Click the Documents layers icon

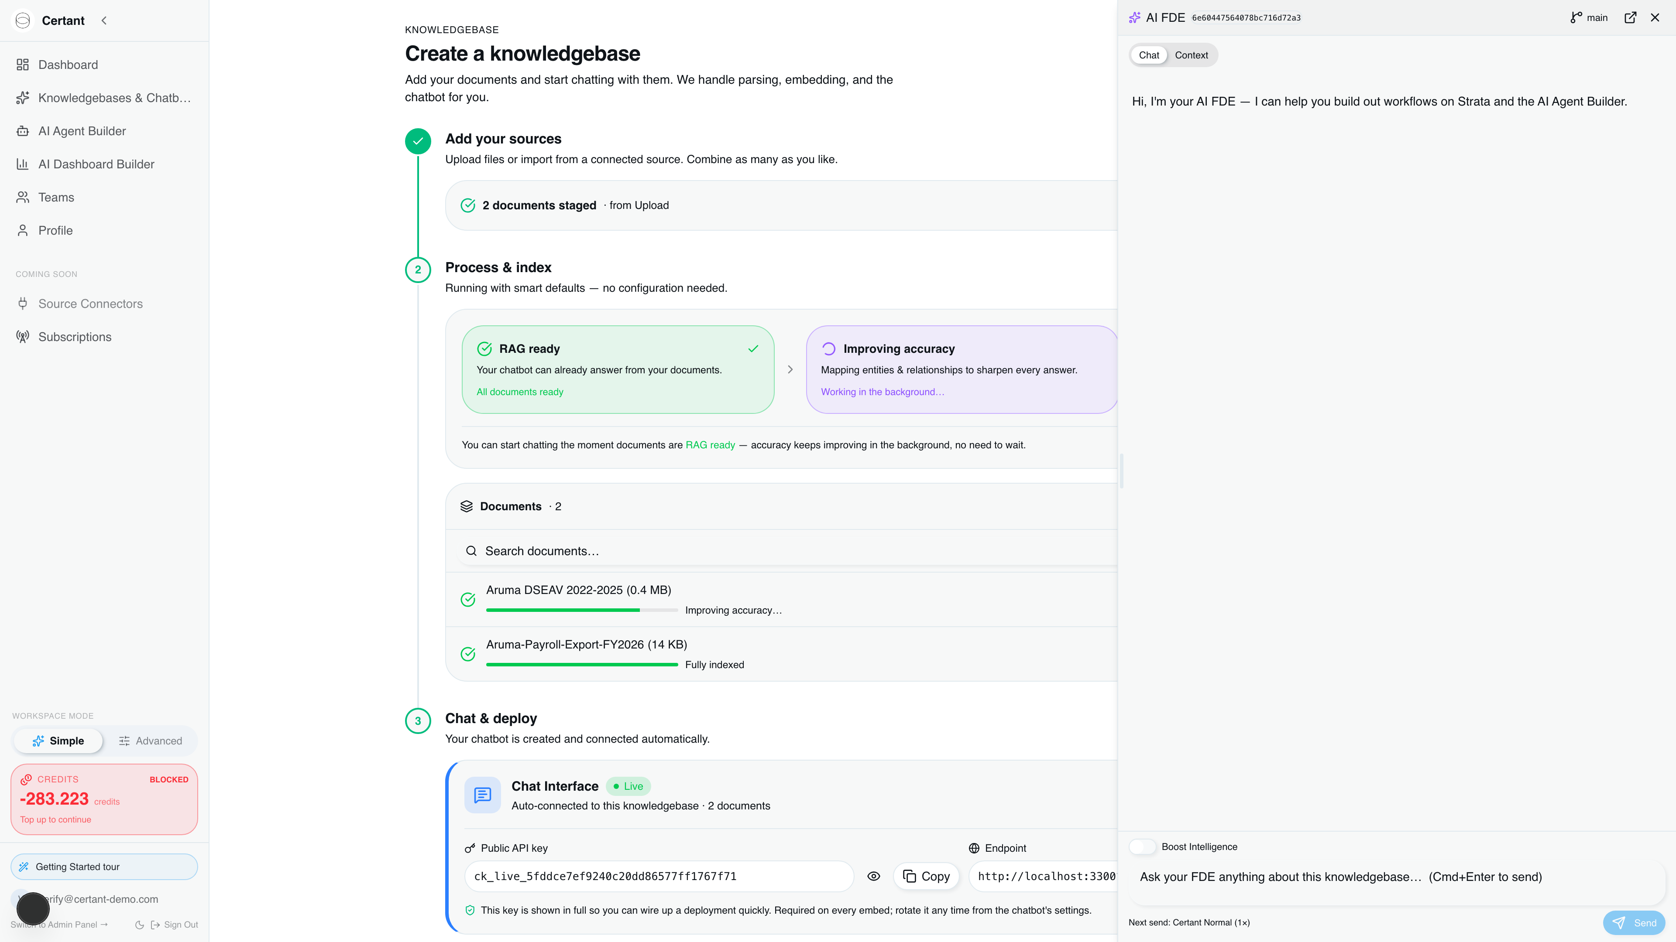pos(467,506)
